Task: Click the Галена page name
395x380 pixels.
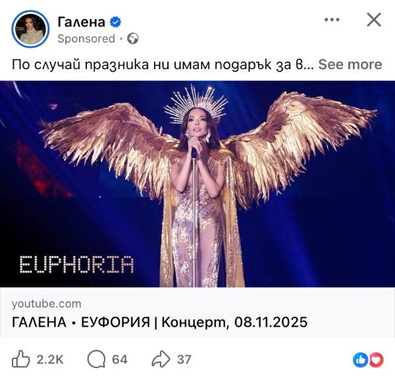Action: pyautogui.click(x=81, y=22)
